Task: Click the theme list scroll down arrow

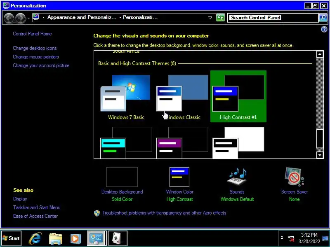Action: point(320,155)
